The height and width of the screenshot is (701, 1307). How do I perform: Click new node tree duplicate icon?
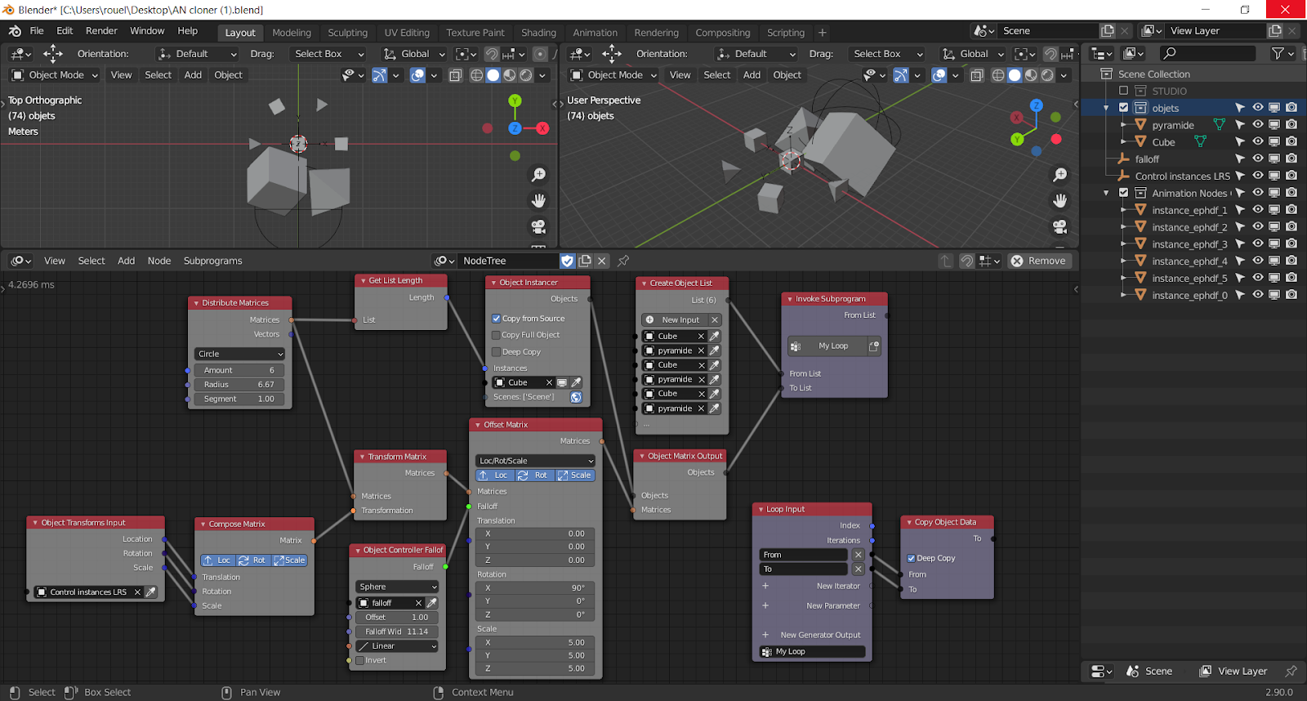(585, 261)
